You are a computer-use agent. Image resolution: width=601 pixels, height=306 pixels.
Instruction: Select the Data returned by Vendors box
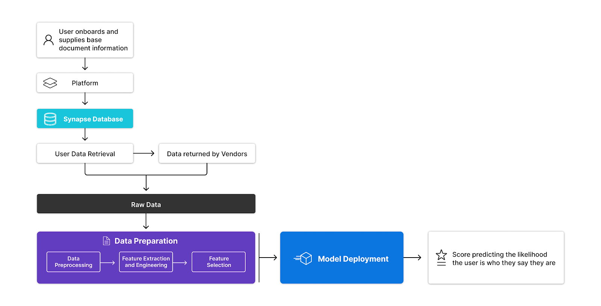pos(207,153)
